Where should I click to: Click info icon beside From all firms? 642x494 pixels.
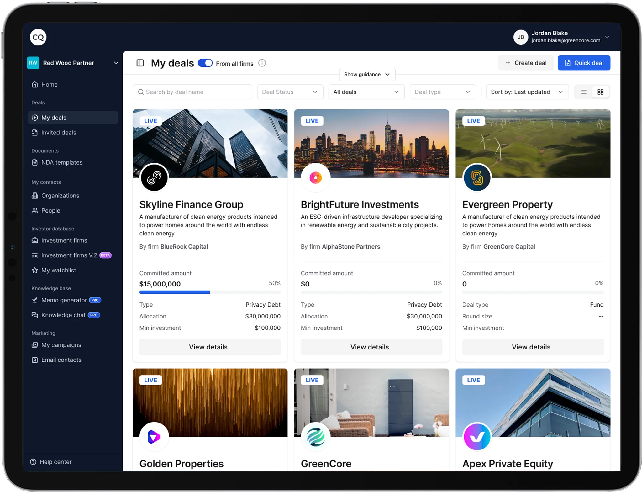[x=262, y=63]
